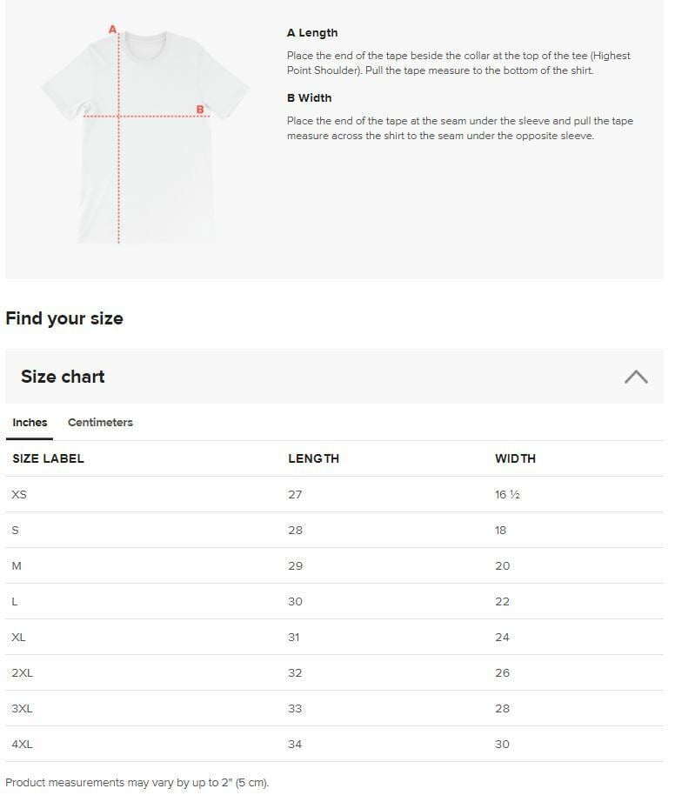Click the Size chart header title
This screenshot has width=675, height=802.
(x=63, y=377)
